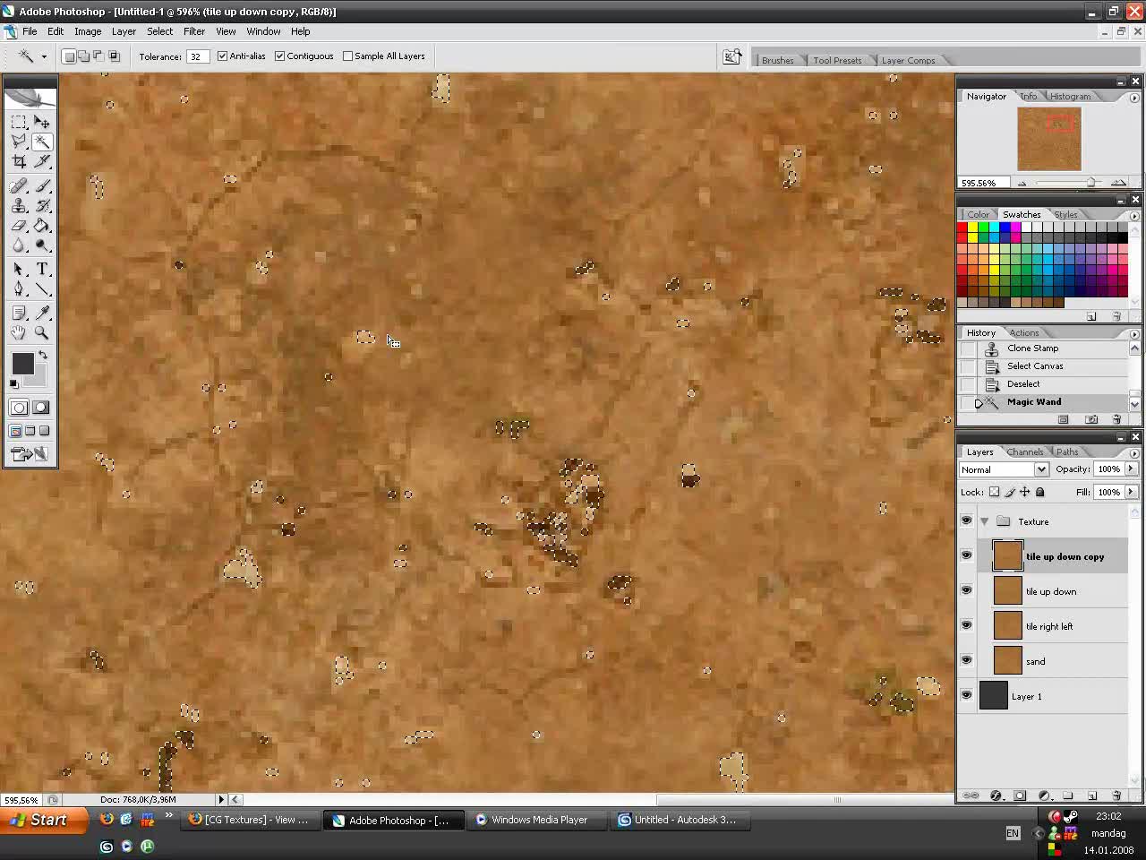Switch to the Channels tab
This screenshot has width=1146, height=860.
(x=1025, y=451)
